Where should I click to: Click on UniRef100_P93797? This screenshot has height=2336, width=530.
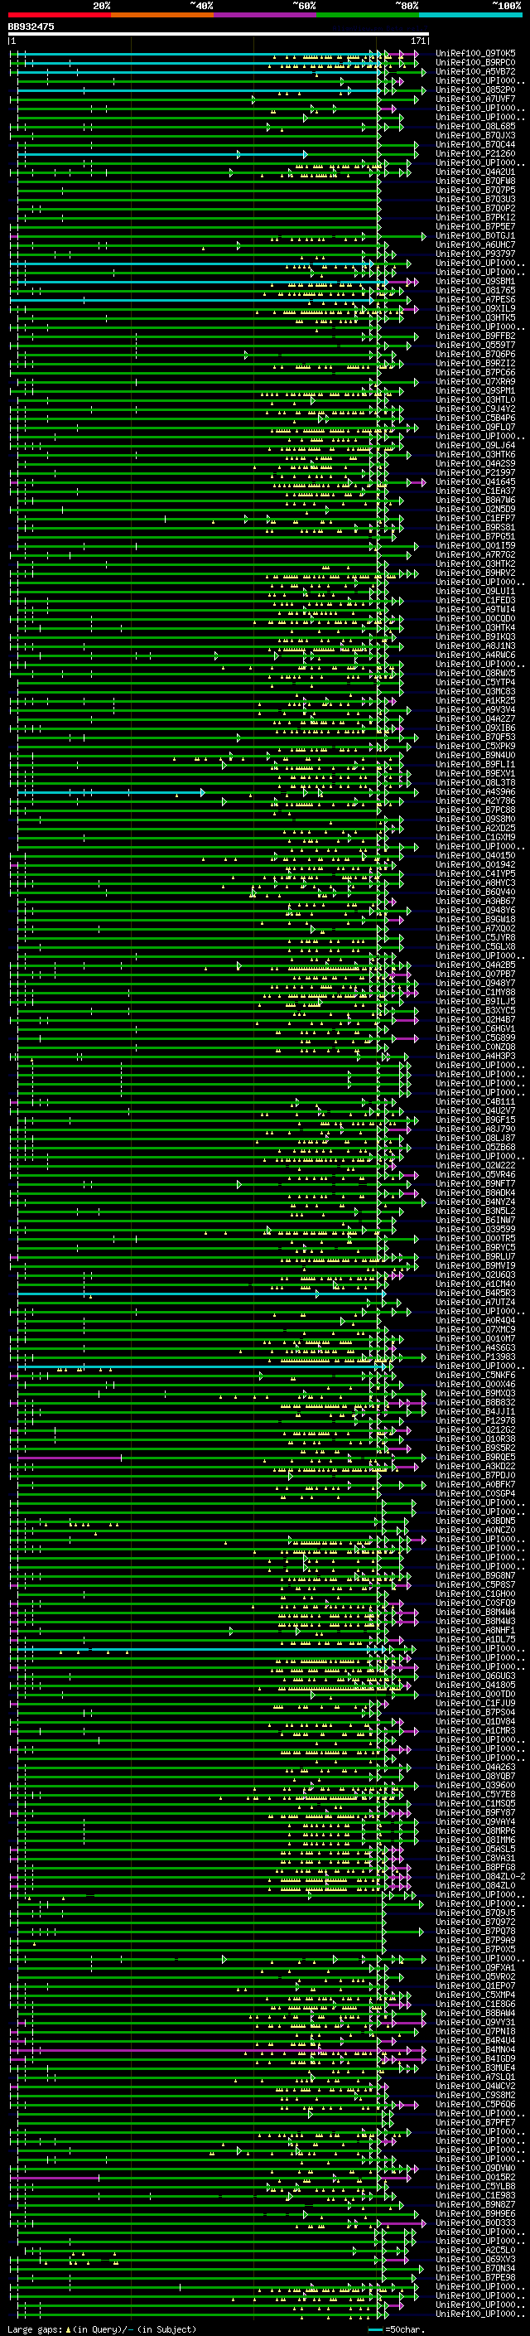click(x=475, y=254)
